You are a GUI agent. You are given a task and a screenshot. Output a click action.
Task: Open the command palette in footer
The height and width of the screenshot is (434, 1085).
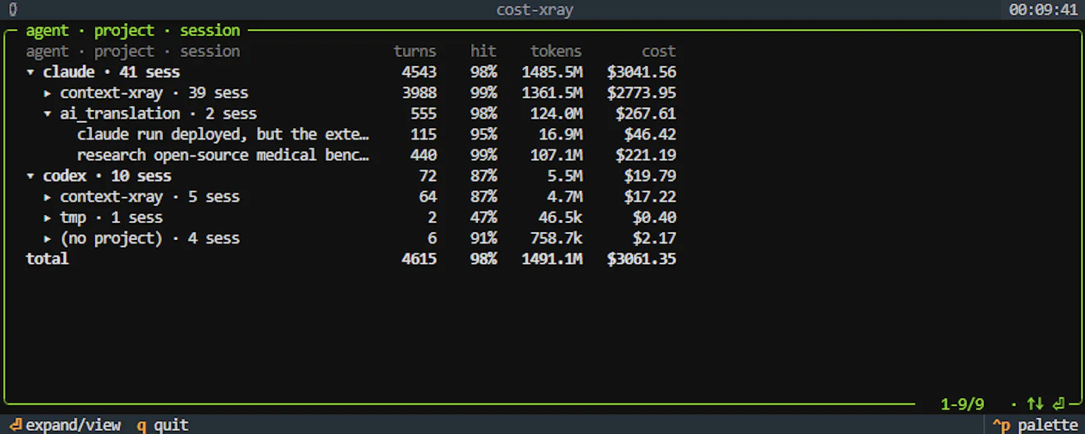click(x=1035, y=425)
